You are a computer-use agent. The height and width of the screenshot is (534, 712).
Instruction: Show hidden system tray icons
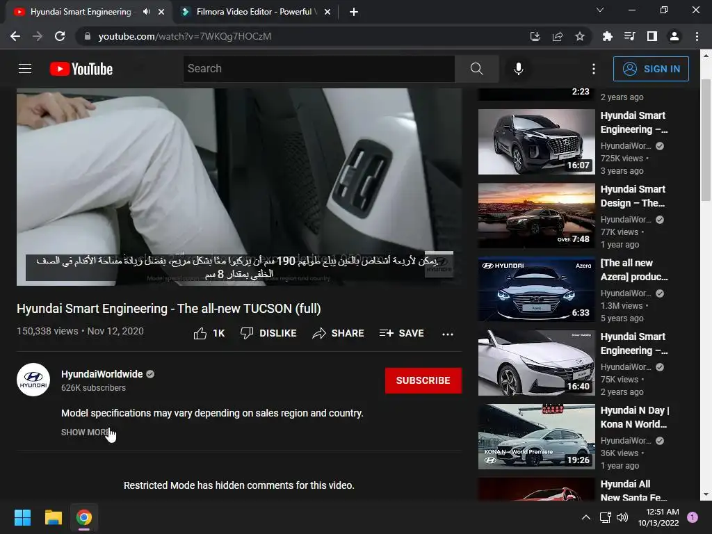click(585, 517)
